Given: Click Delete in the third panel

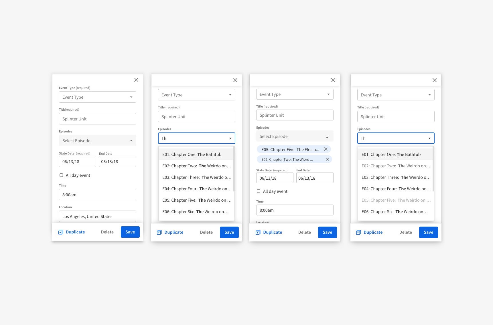Looking at the screenshot, I should pos(304,233).
